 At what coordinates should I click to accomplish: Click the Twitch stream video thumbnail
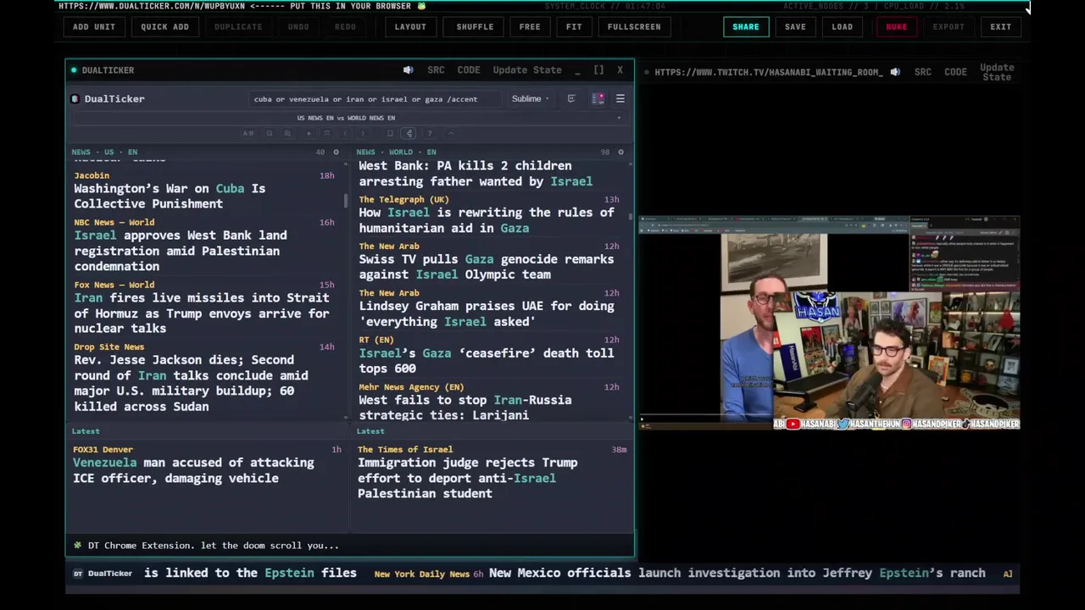pyautogui.click(x=829, y=323)
